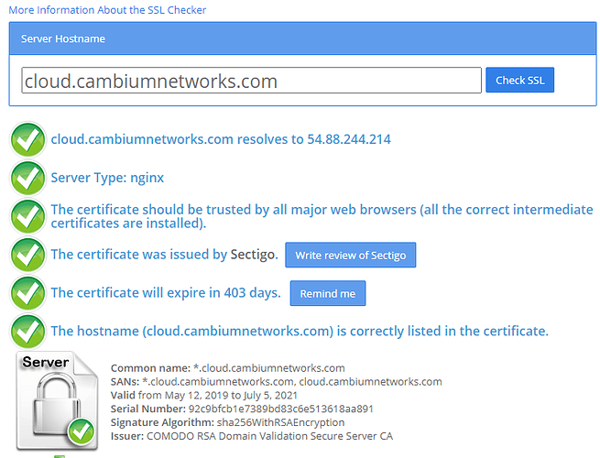
Task: Click the Remind me button
Action: click(328, 293)
